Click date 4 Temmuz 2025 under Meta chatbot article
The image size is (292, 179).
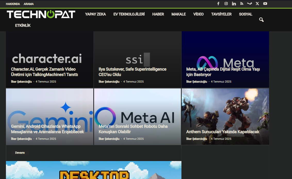pyautogui.click(x=134, y=139)
